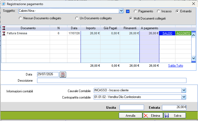Click the hourglass icon in table header
The image size is (198, 121).
tap(4, 28)
